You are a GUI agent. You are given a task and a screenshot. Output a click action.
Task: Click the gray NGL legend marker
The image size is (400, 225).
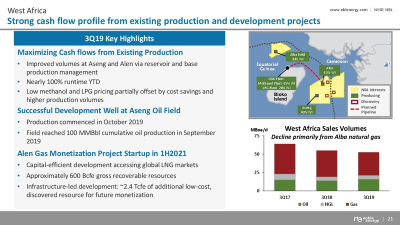point(322,204)
